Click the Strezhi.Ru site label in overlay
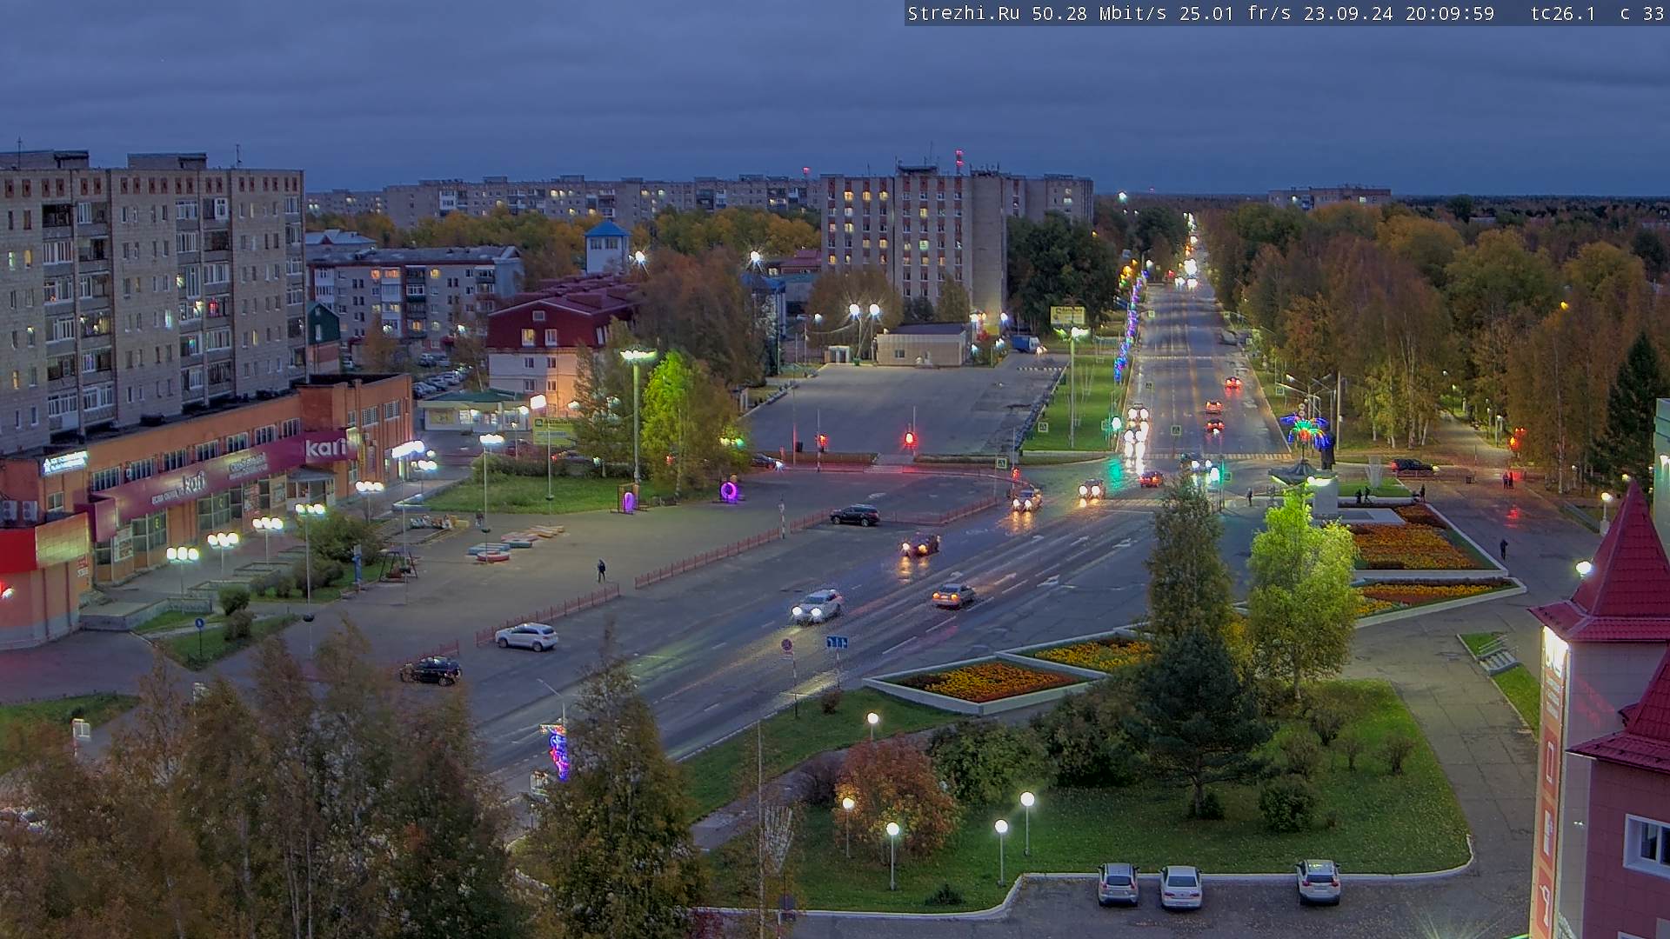The width and height of the screenshot is (1670, 939). click(x=964, y=13)
